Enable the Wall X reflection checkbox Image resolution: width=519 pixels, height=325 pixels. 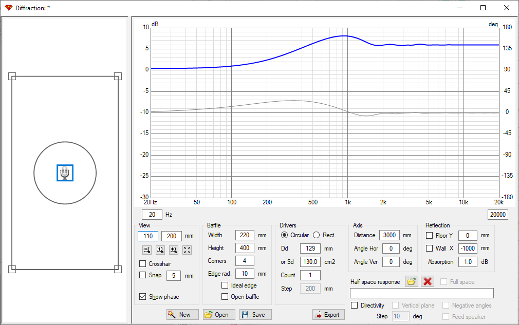point(429,248)
